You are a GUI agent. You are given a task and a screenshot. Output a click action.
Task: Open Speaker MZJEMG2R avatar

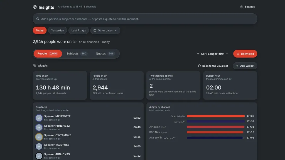coord(39,118)
